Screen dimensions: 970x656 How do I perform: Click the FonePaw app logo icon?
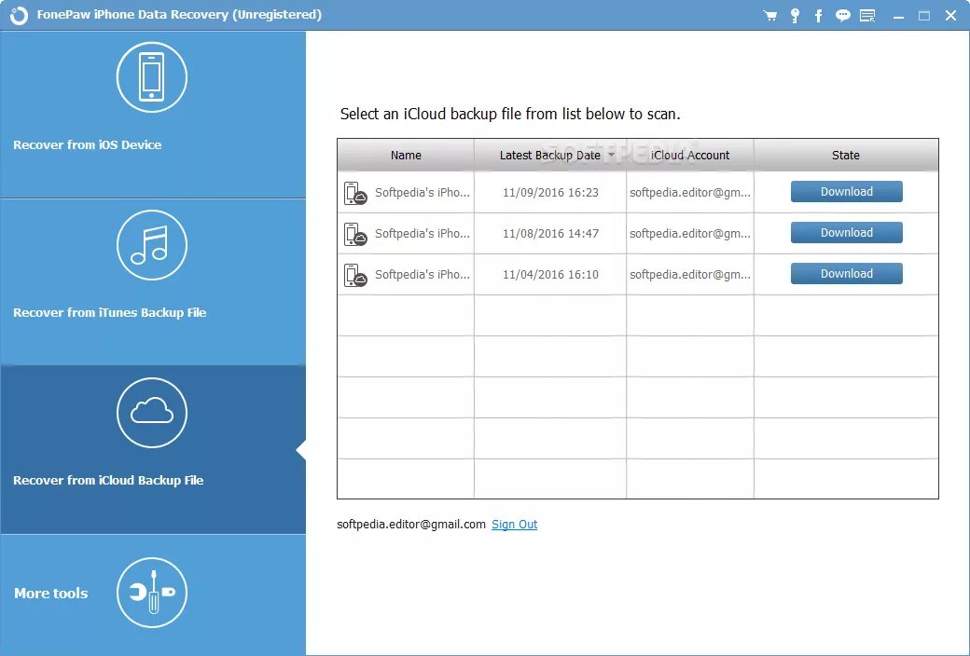[x=19, y=16]
